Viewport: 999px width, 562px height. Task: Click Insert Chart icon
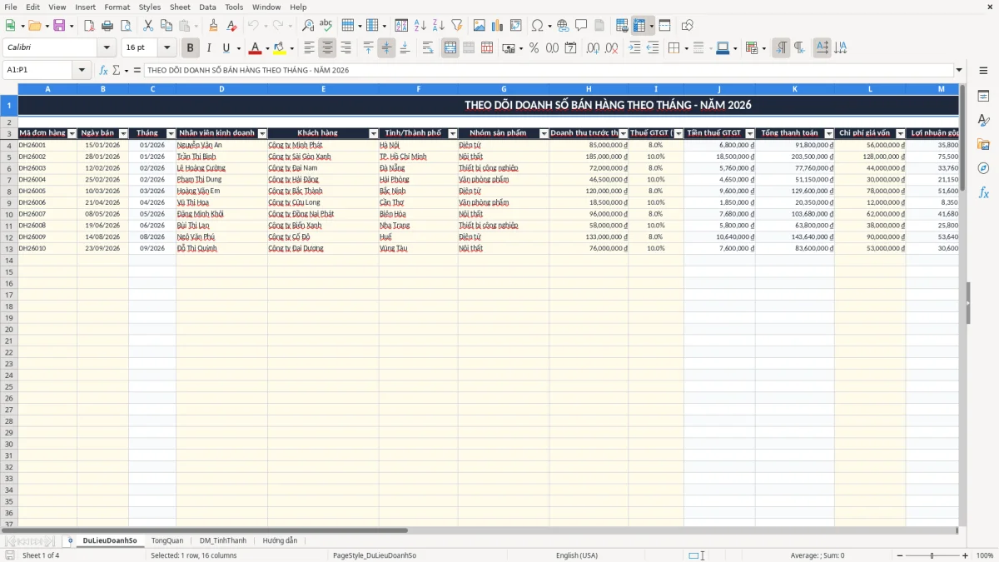pos(498,26)
